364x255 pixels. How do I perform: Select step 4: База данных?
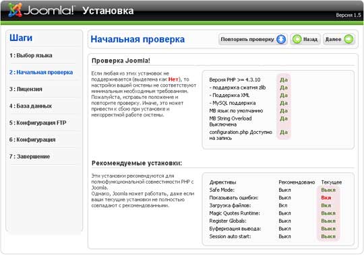30,106
